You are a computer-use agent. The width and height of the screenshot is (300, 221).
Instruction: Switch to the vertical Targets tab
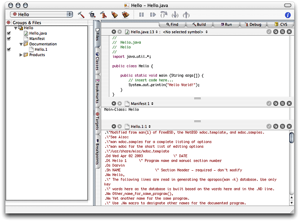click(x=97, y=121)
